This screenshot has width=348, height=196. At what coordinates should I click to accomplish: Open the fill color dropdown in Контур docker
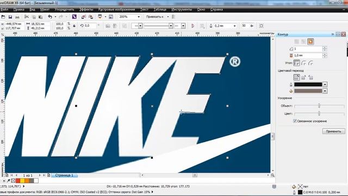click(x=325, y=91)
